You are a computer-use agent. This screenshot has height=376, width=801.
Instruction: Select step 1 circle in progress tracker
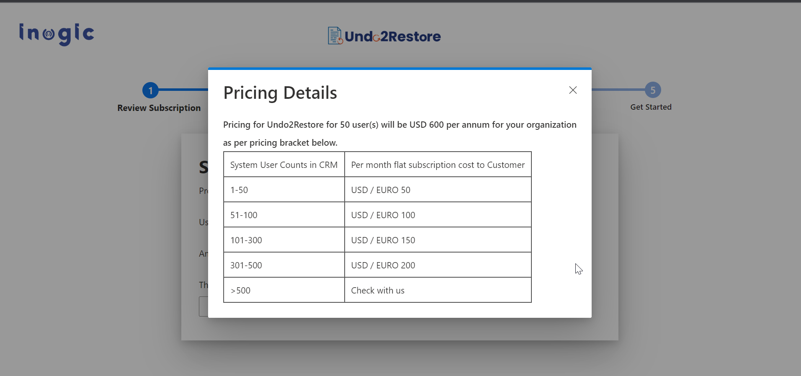[150, 90]
